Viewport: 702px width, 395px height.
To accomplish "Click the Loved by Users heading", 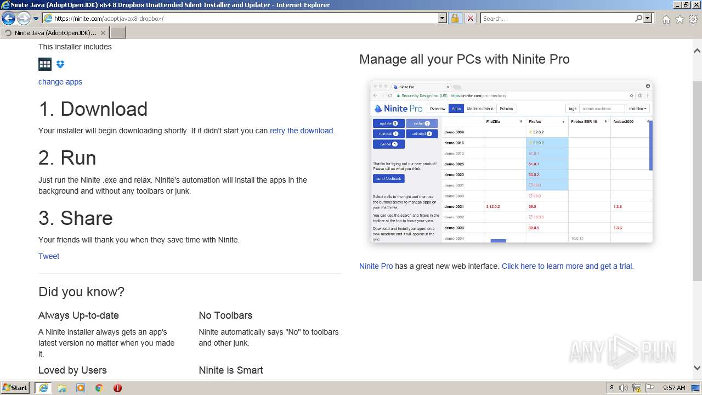I will [x=72, y=370].
